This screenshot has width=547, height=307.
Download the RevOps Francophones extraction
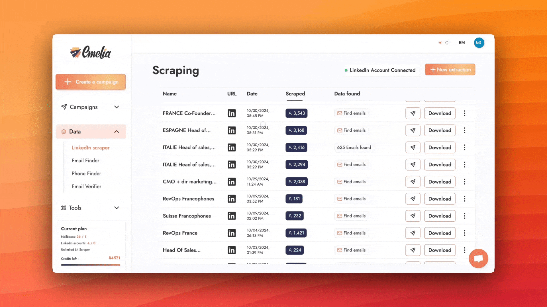point(440,199)
